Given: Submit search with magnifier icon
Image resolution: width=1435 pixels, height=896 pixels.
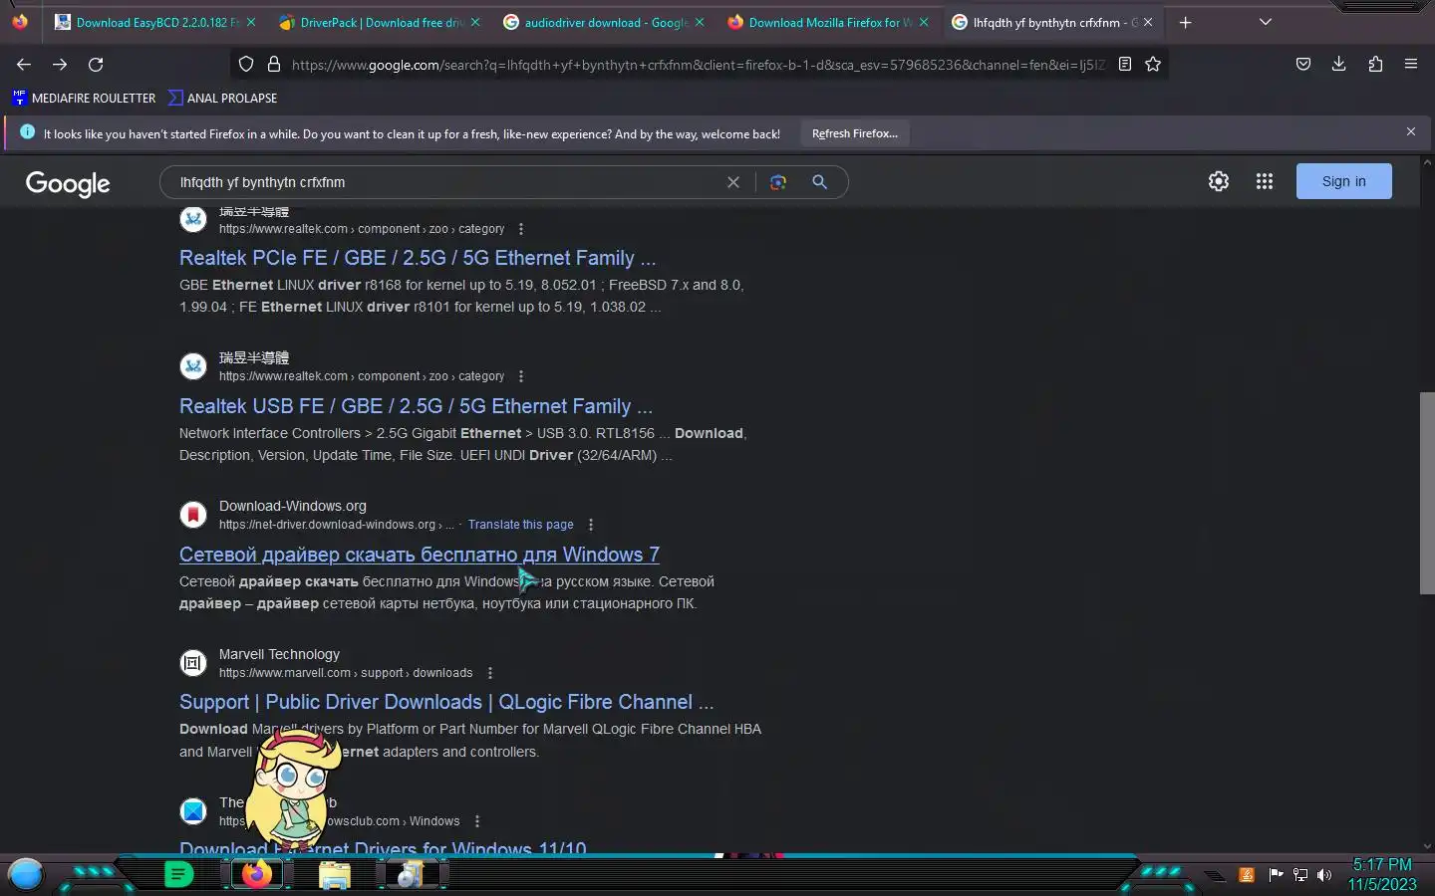Looking at the screenshot, I should [x=819, y=182].
